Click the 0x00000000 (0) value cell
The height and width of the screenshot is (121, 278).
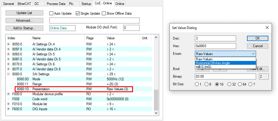pos(118,99)
